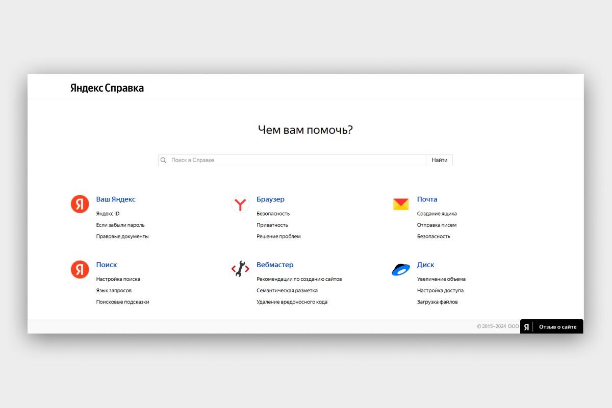Click the Отзыв о сайте feedback button

point(552,326)
